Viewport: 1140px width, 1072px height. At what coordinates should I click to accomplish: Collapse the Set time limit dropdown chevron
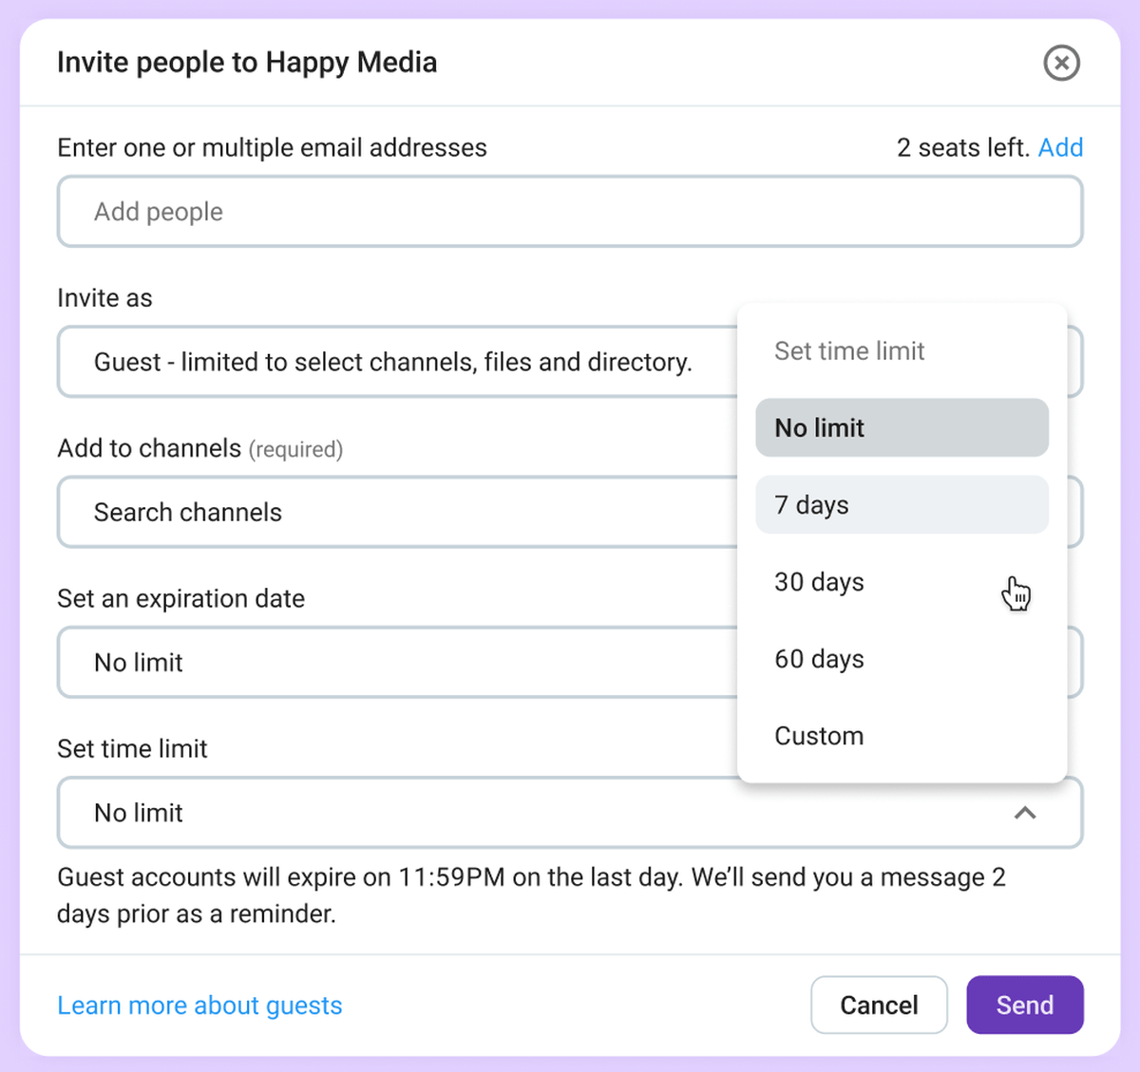click(1025, 813)
